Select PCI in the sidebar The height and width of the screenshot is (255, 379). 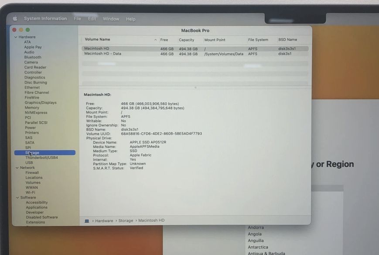[x=28, y=118]
